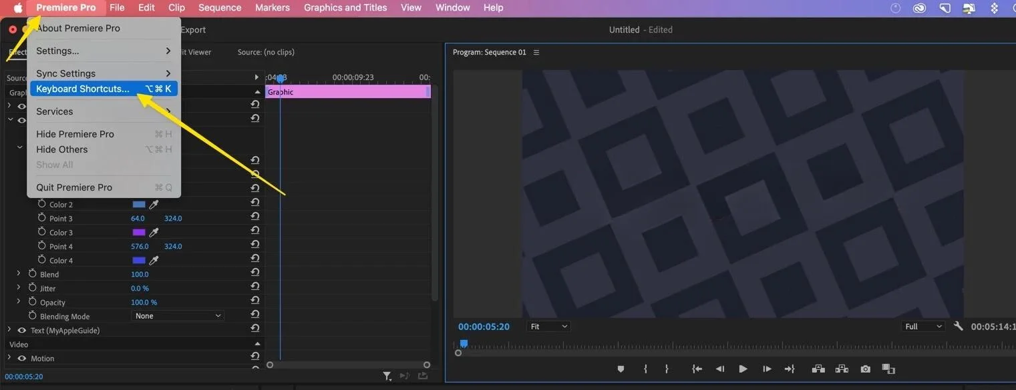Open the Blending Mode dropdown set to None

[178, 316]
